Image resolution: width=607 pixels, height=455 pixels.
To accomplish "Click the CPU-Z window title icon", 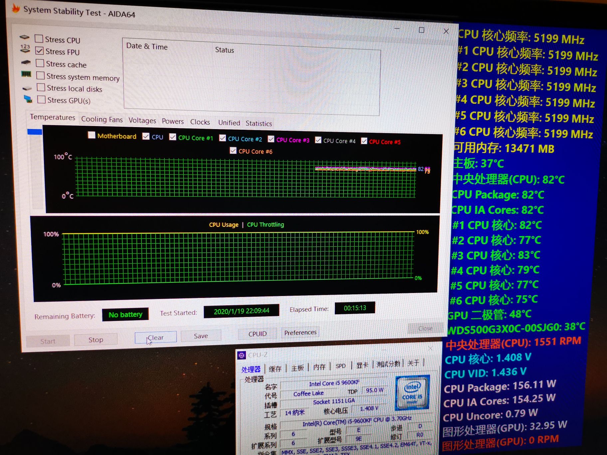I will [242, 355].
